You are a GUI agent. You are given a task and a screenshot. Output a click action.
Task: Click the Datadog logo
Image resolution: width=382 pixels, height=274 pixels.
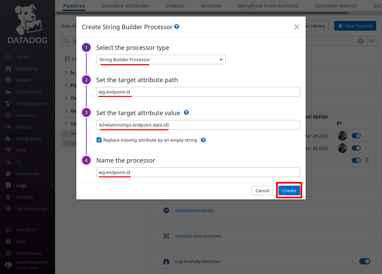[28, 24]
